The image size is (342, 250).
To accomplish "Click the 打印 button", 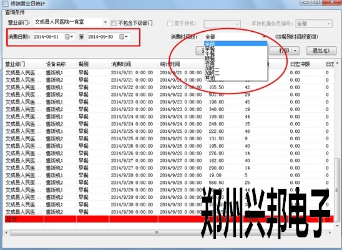I will tap(281, 50).
